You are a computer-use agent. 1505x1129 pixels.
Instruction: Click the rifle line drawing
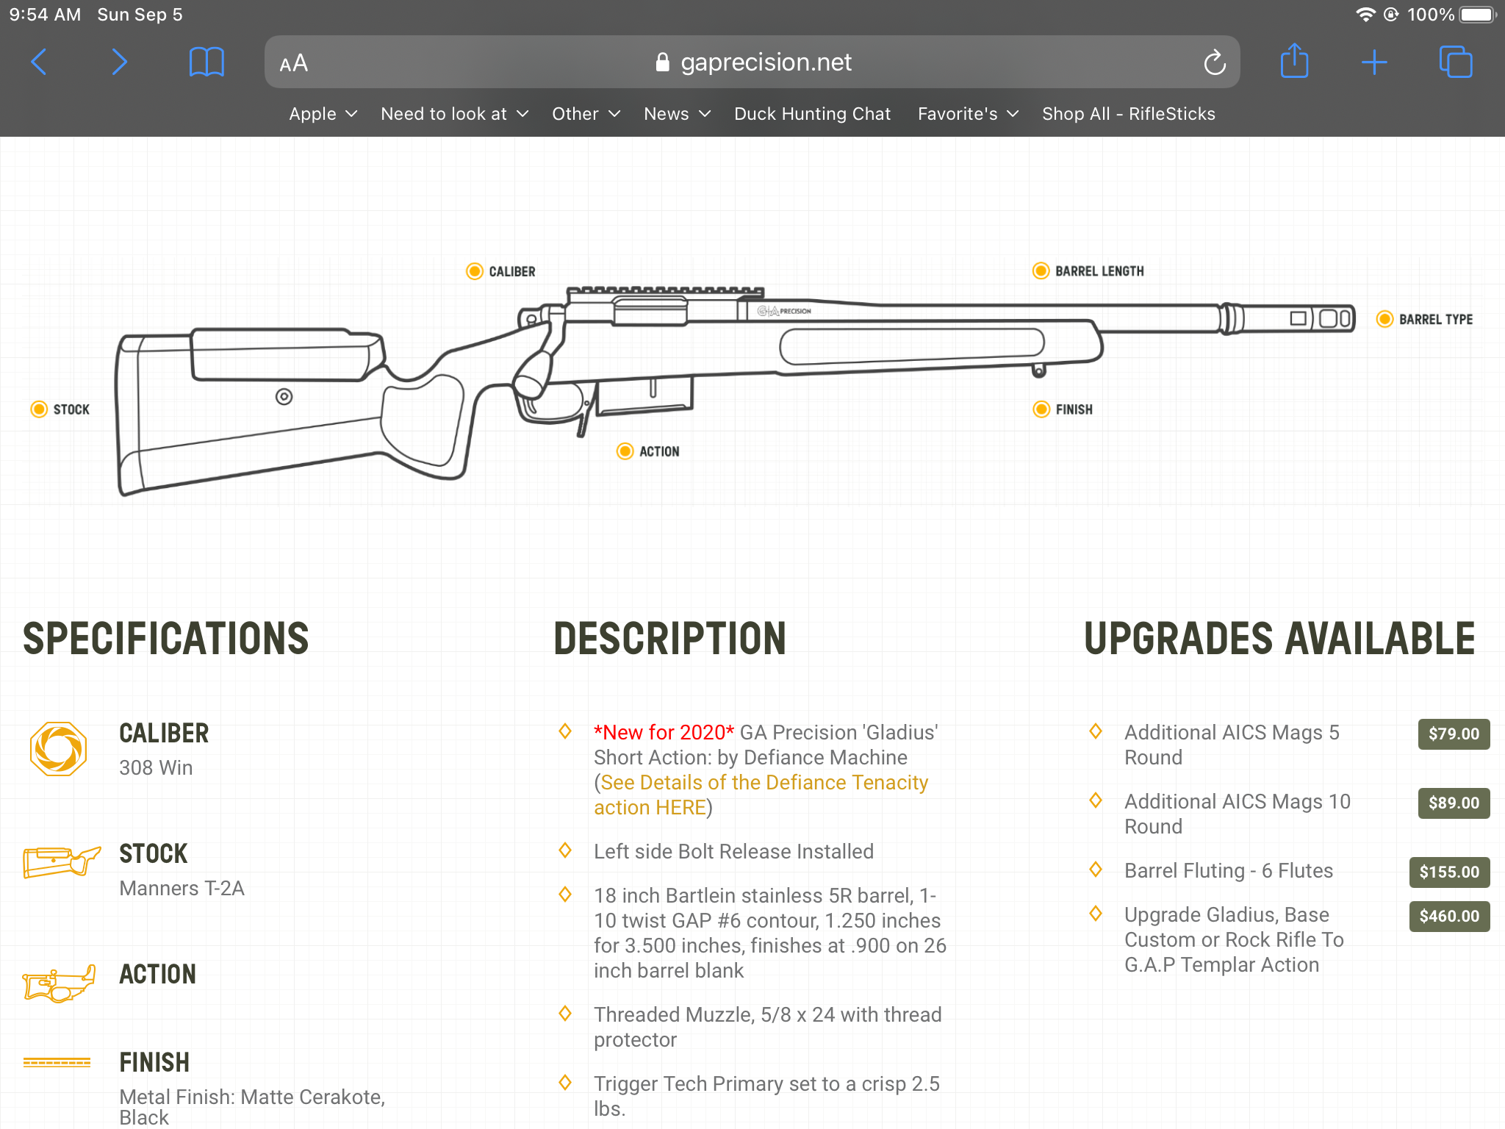click(x=736, y=390)
